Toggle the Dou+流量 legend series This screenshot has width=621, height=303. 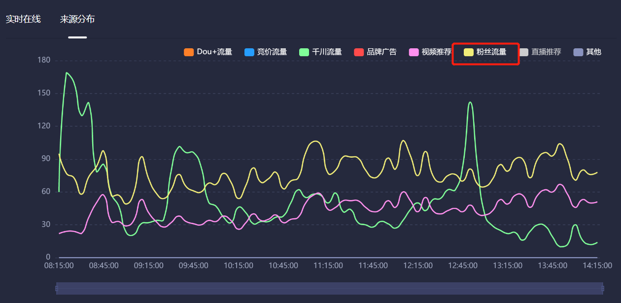(208, 52)
